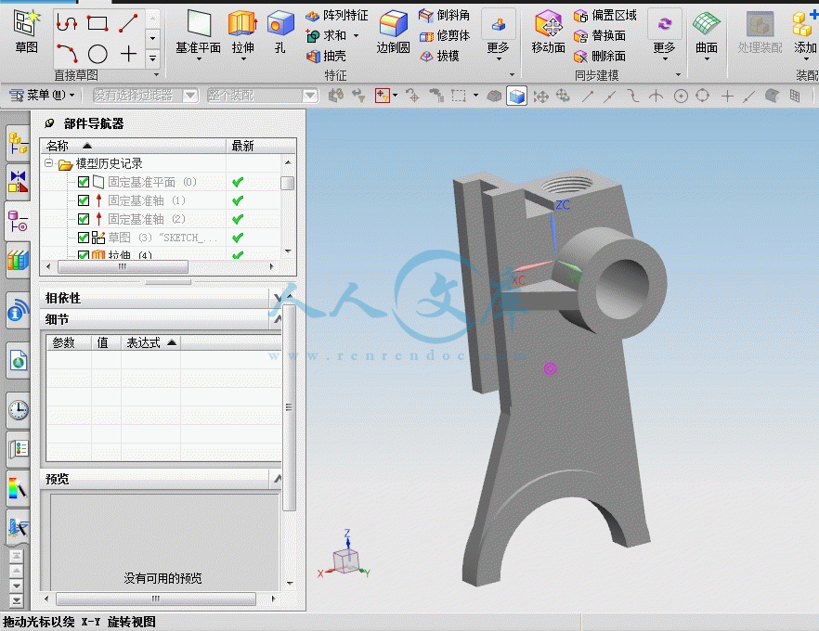Screen dimensions: 819x631
Task: Click the navigator horizontal scrollbar
Action: click(161, 266)
